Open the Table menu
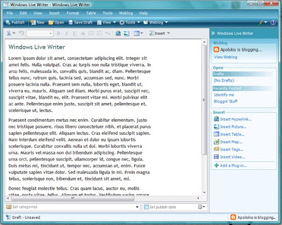This screenshot has width=282, height=225. (91, 13)
